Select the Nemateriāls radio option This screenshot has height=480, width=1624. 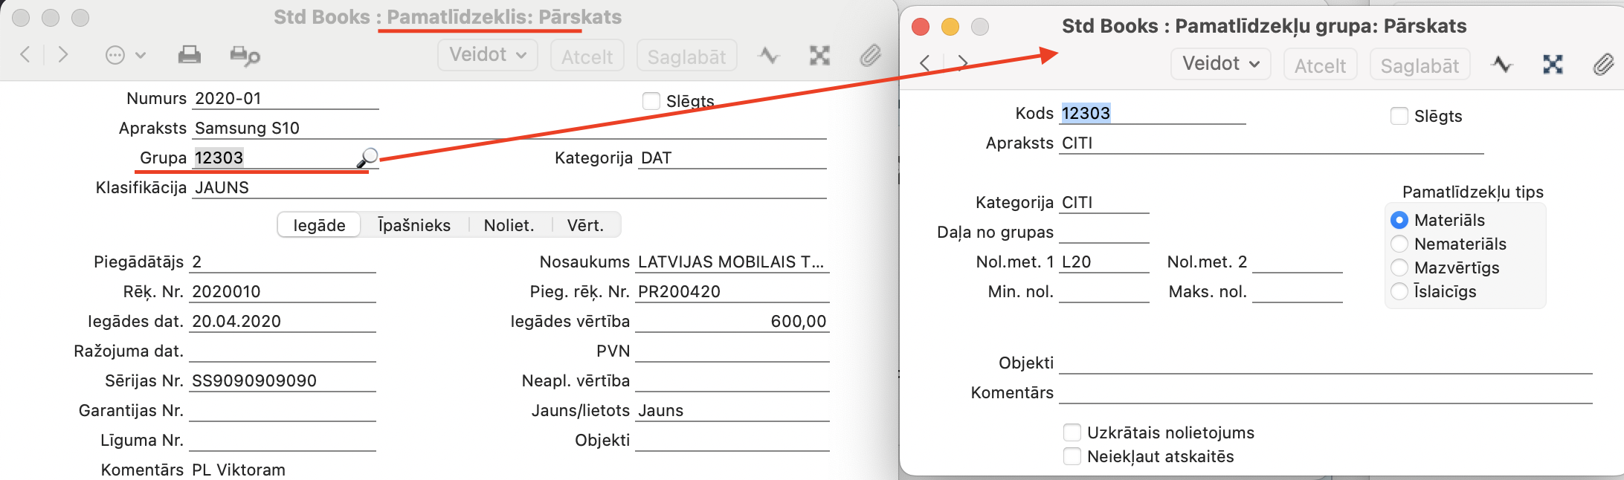point(1399,244)
